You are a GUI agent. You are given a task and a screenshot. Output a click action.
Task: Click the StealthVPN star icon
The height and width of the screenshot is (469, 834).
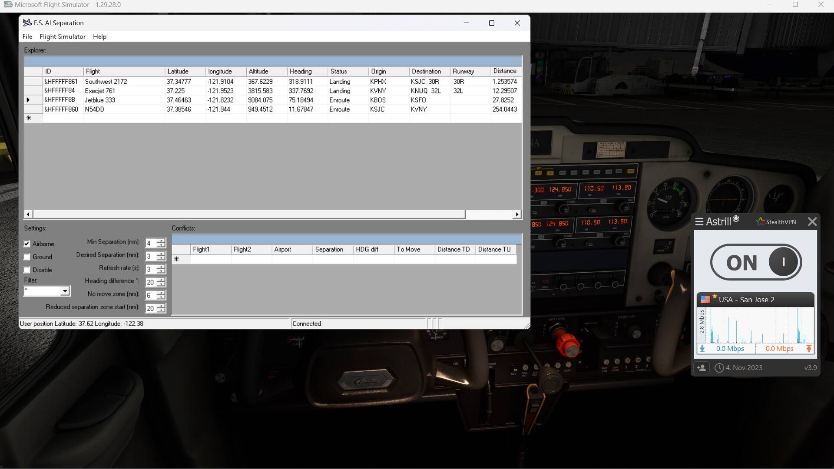click(x=760, y=221)
